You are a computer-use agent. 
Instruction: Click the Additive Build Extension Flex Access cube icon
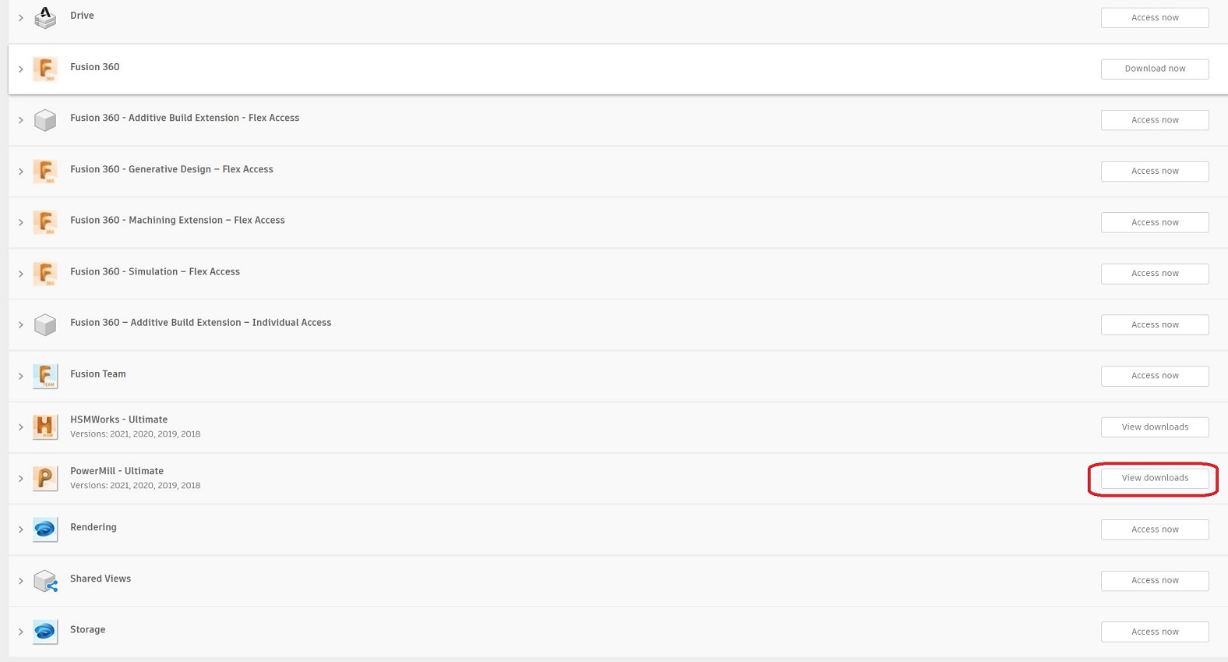pyautogui.click(x=45, y=120)
